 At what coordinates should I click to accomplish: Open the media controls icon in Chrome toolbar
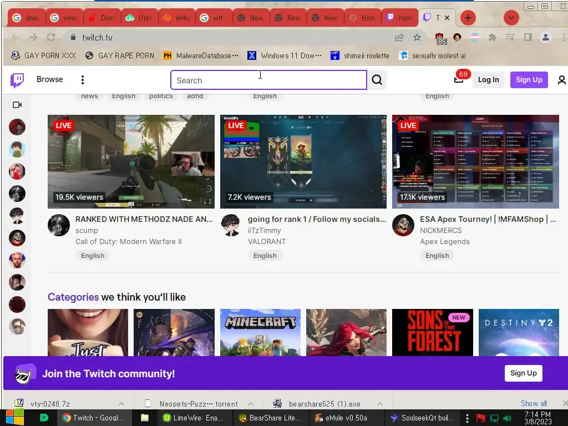[x=510, y=37]
